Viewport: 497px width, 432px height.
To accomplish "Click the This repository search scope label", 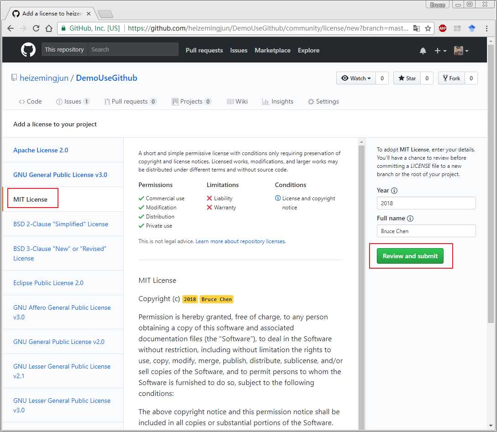I will pos(64,50).
